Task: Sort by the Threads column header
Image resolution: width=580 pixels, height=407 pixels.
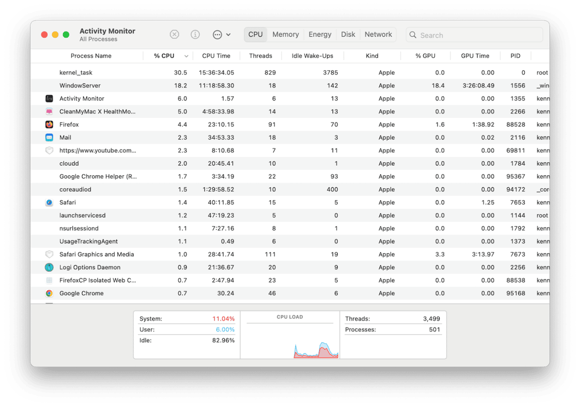Action: pyautogui.click(x=260, y=56)
